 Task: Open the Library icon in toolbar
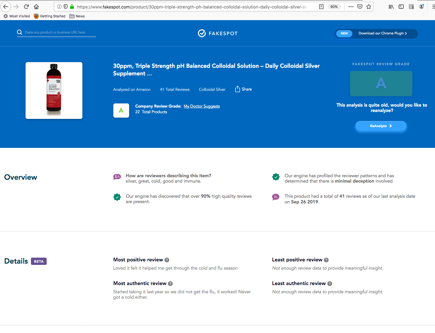click(391, 7)
